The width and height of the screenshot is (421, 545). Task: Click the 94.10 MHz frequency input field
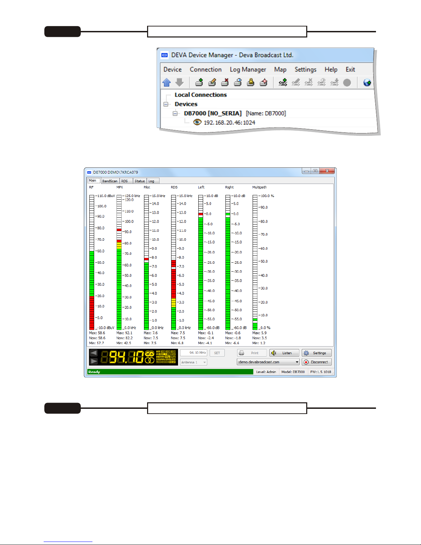coord(193,353)
